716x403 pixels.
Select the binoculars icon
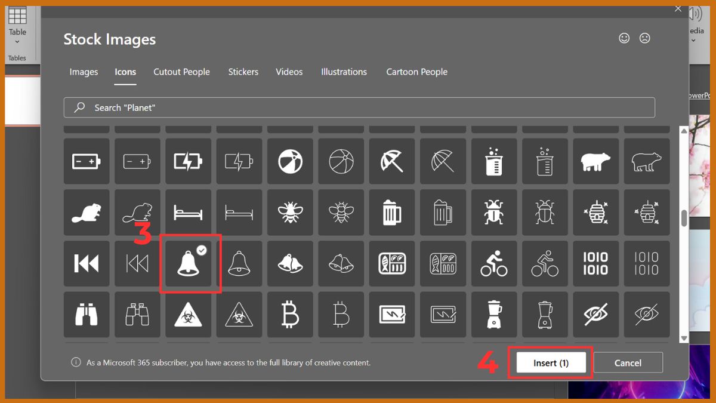coord(87,315)
